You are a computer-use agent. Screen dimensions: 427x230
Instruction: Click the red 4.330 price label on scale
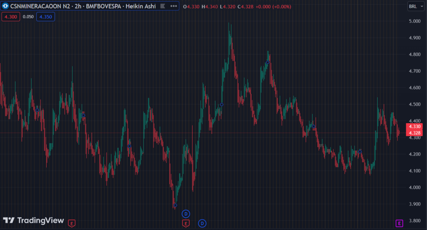[414, 126]
